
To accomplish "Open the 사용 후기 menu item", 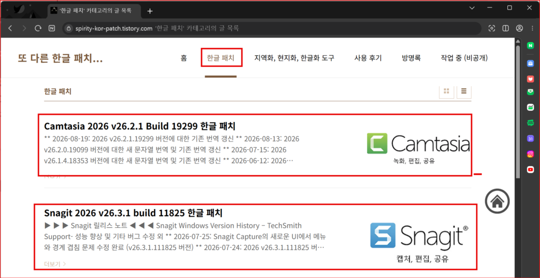I will [x=368, y=58].
